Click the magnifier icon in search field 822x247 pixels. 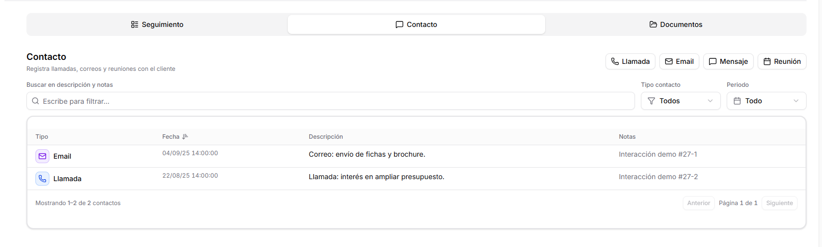[x=35, y=101]
